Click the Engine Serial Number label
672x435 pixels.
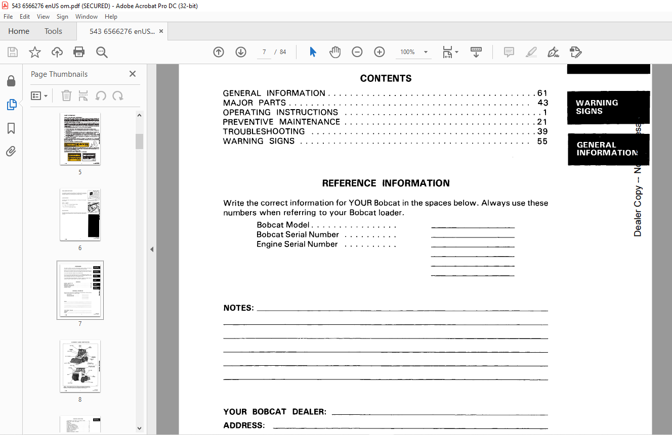coord(297,244)
